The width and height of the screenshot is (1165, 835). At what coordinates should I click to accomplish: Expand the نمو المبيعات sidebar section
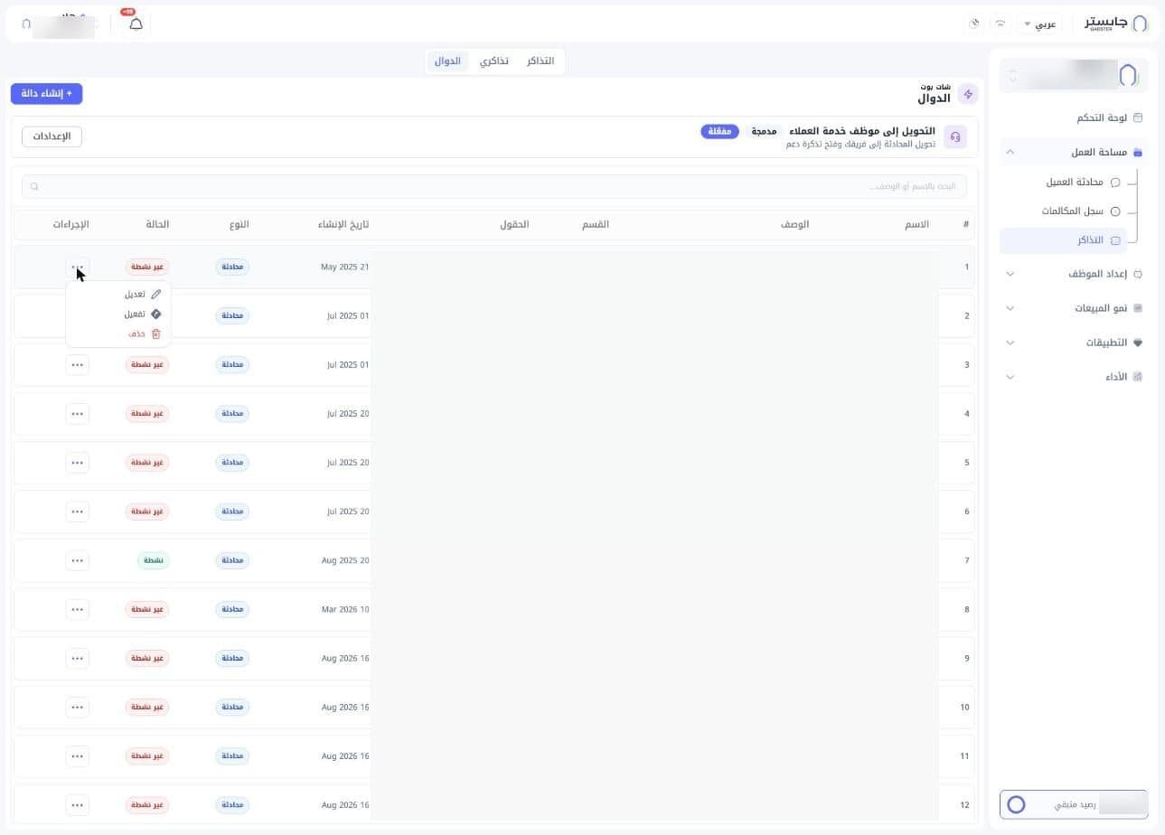point(1010,308)
